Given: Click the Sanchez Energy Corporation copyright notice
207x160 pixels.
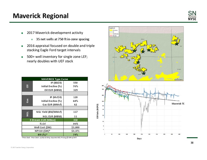Looking at the screenshot, I should (22, 147).
